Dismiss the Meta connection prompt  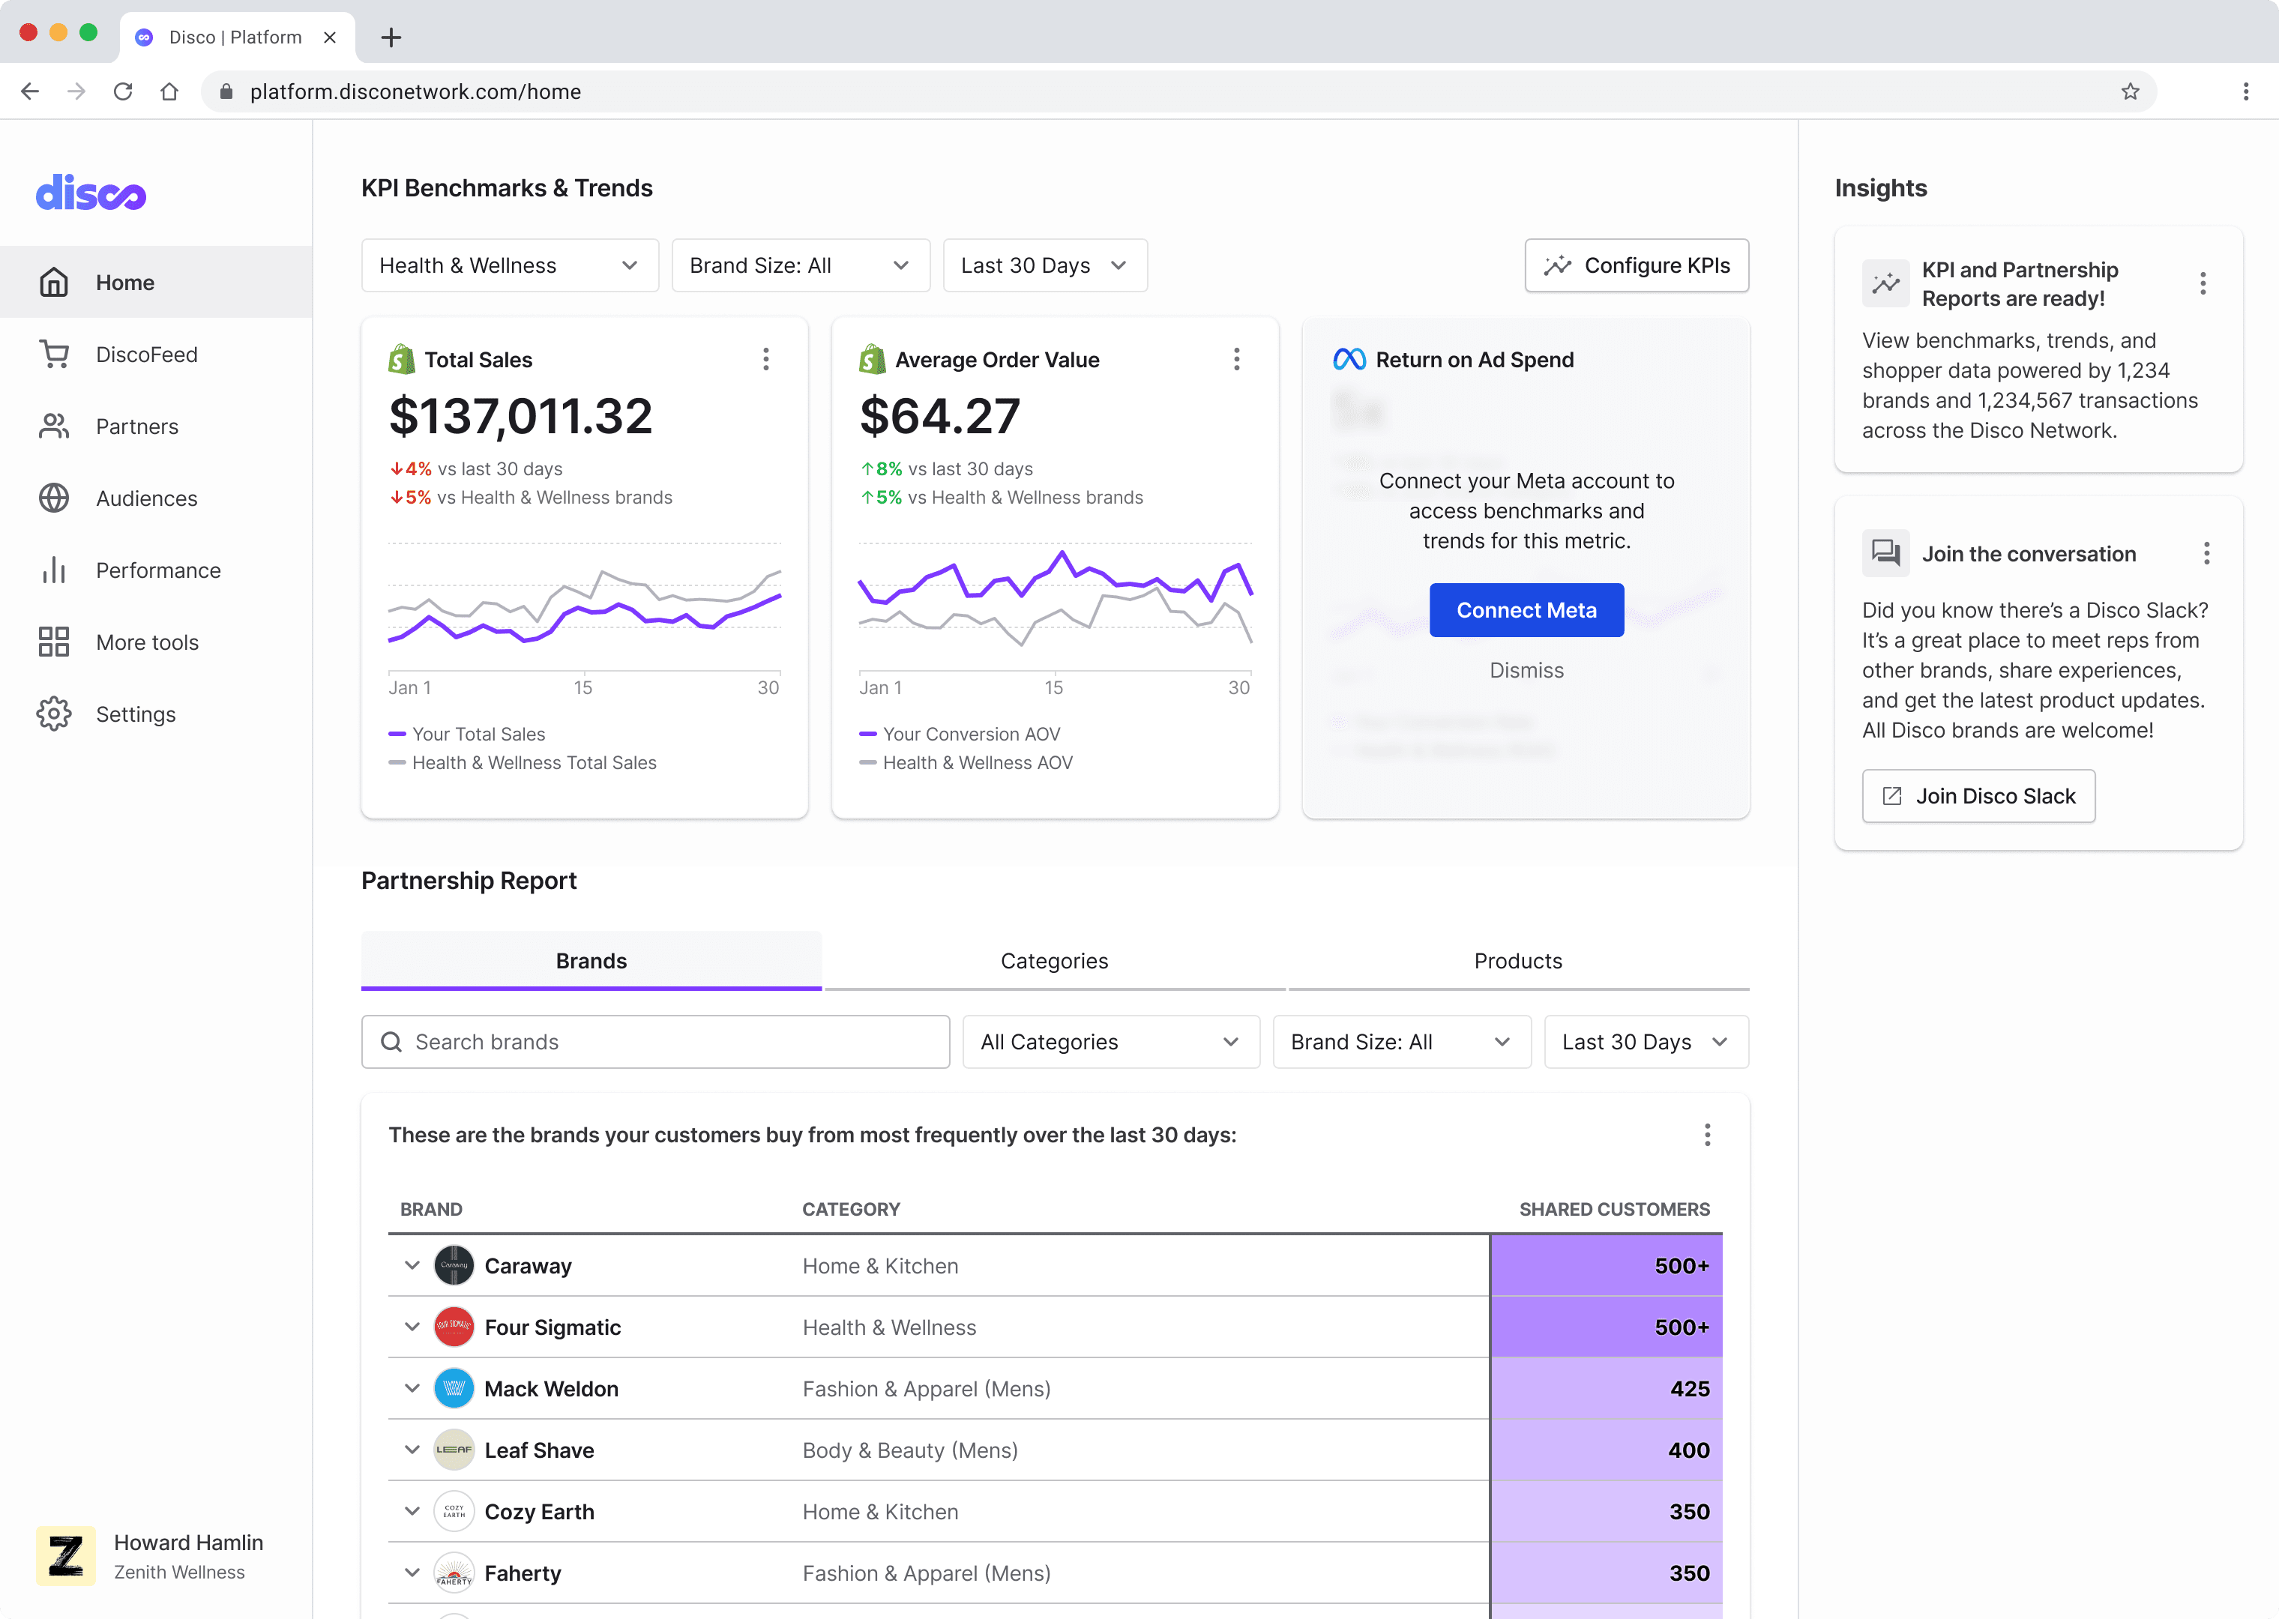click(1526, 670)
